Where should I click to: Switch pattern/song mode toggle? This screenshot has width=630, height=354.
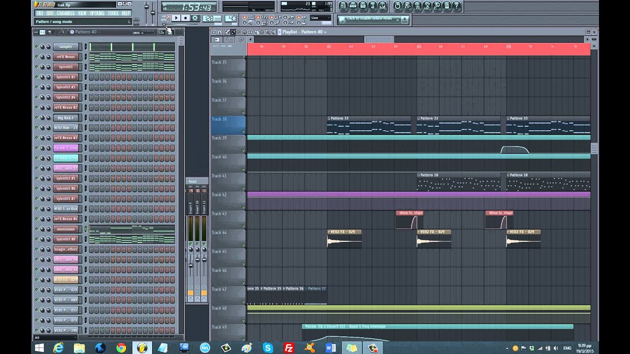(169, 18)
